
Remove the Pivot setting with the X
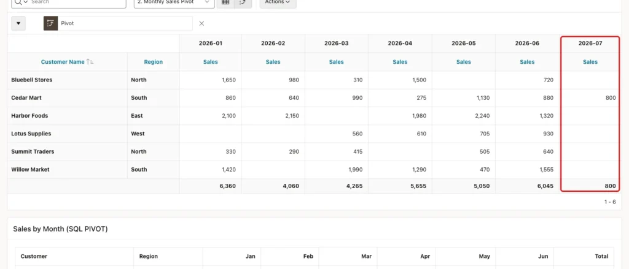pos(201,23)
